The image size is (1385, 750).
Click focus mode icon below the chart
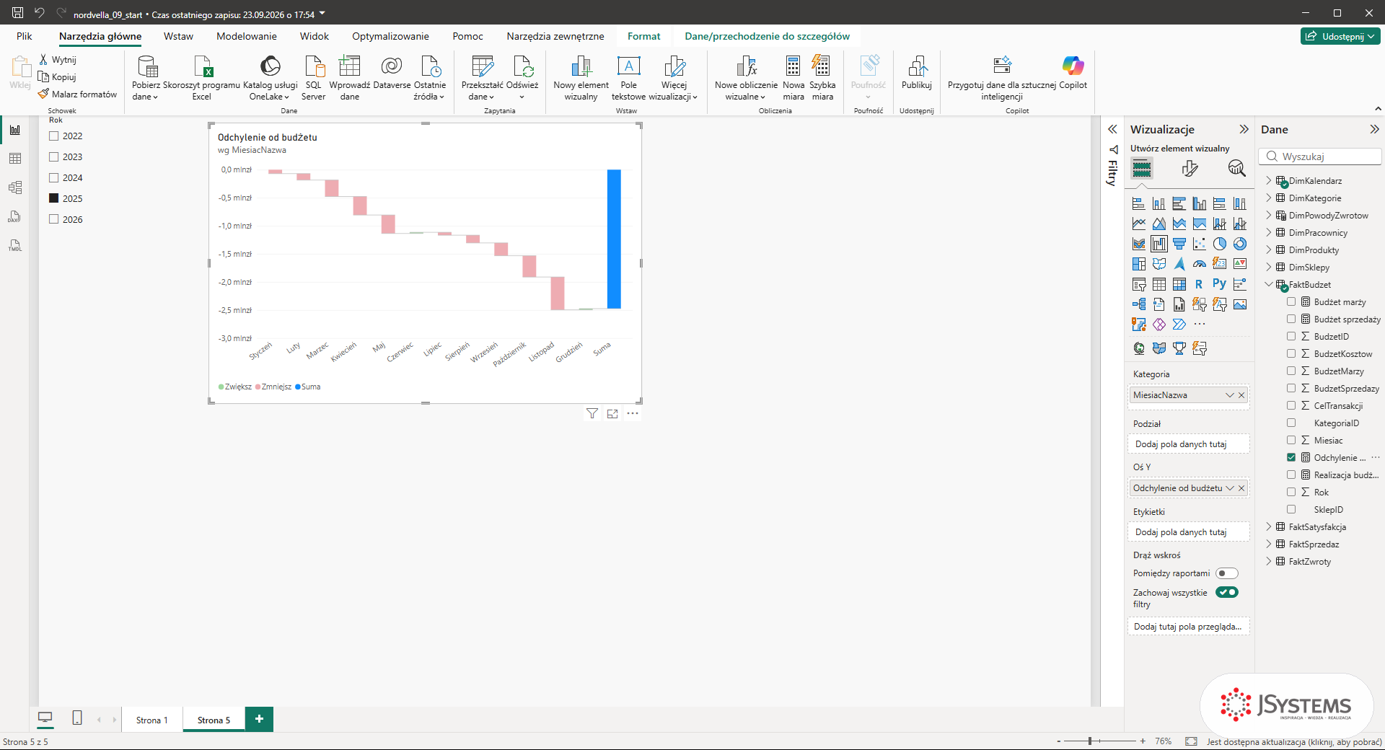coord(612,413)
